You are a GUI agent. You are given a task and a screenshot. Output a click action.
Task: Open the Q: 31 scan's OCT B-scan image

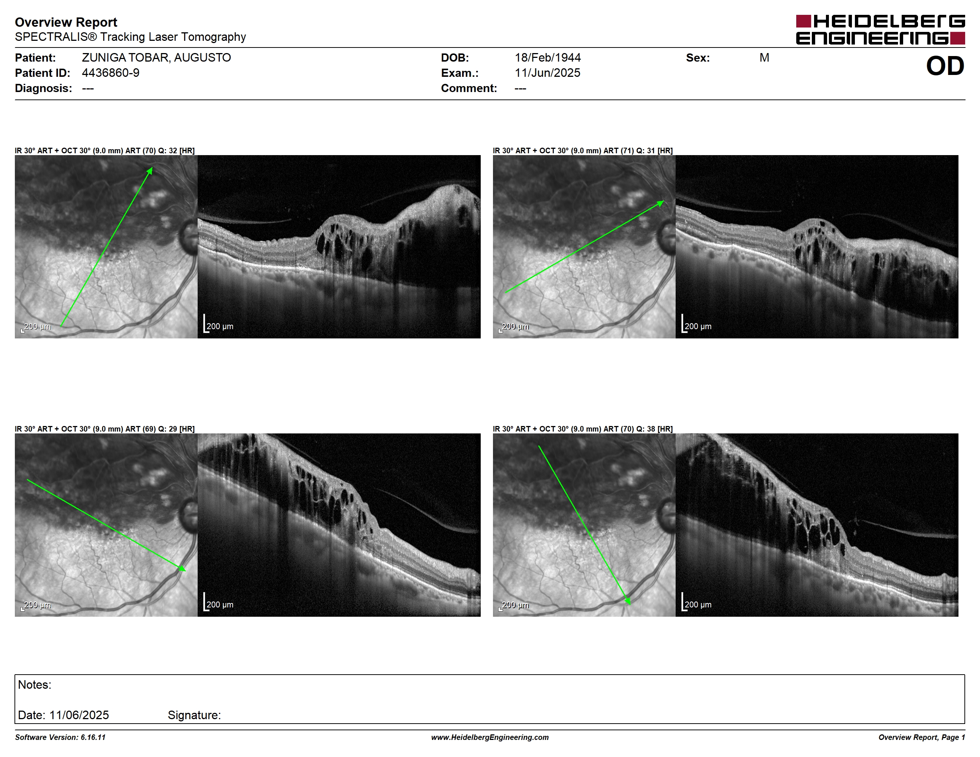817,247
